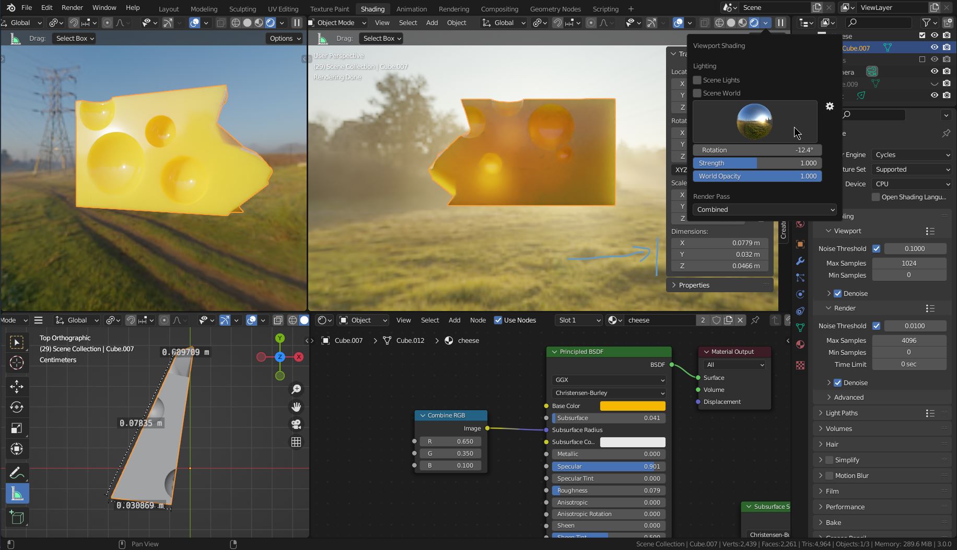Toggle the Render Denoise checkbox
This screenshot has height=550, width=957.
[x=837, y=382]
